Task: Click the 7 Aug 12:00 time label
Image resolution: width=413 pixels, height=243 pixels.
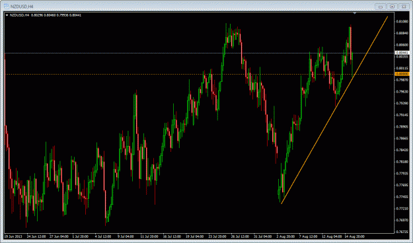Action: coord(309,236)
